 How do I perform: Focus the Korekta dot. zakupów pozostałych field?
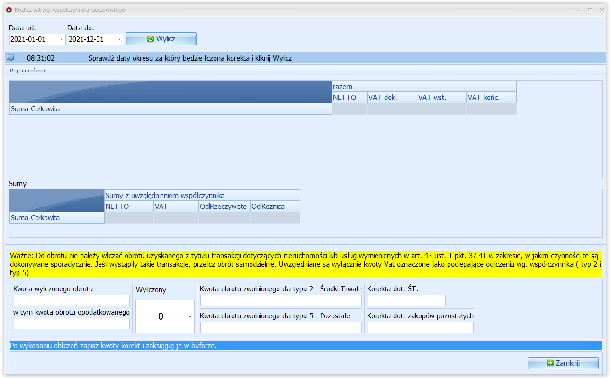(x=421, y=327)
